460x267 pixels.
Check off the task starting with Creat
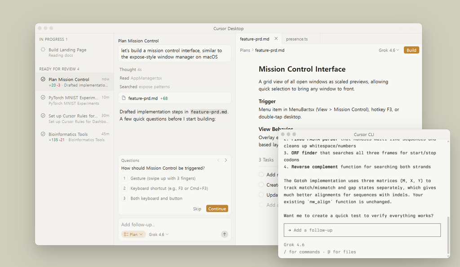pyautogui.click(x=261, y=184)
